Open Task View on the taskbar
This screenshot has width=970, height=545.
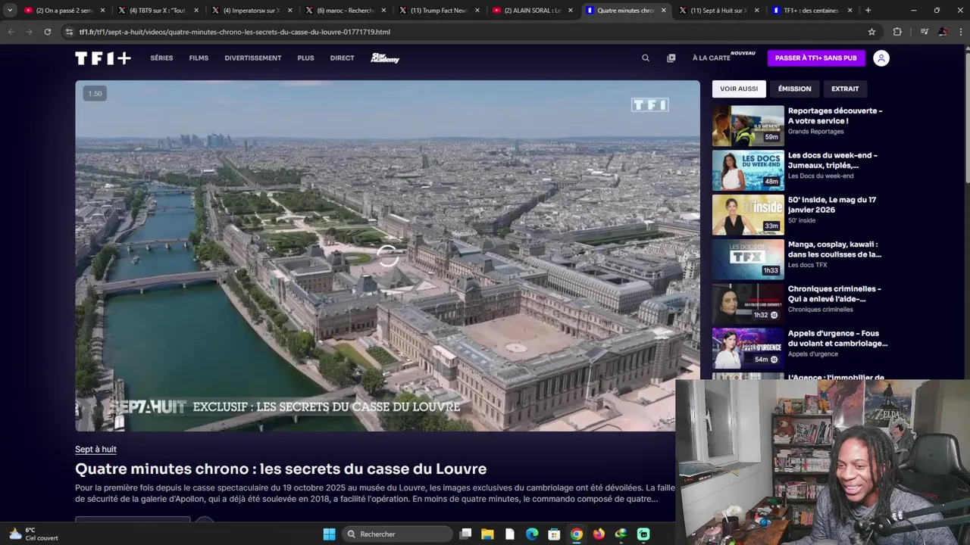465,534
